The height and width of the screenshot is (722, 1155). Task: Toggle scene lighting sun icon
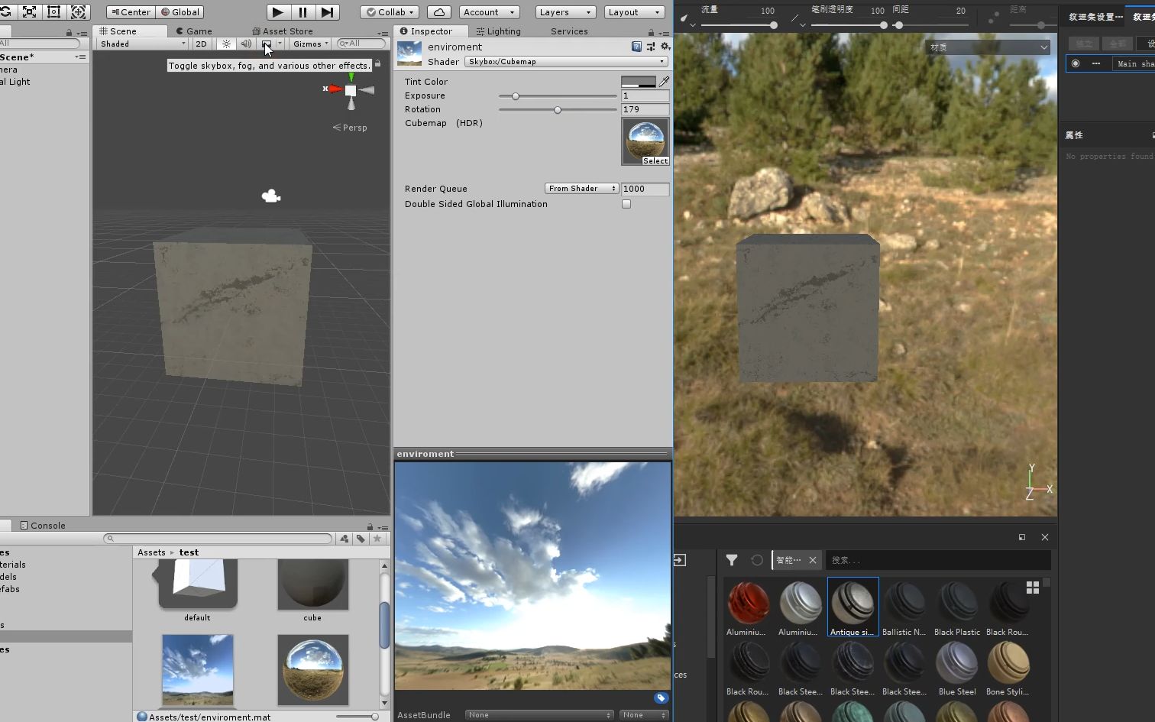tap(226, 44)
